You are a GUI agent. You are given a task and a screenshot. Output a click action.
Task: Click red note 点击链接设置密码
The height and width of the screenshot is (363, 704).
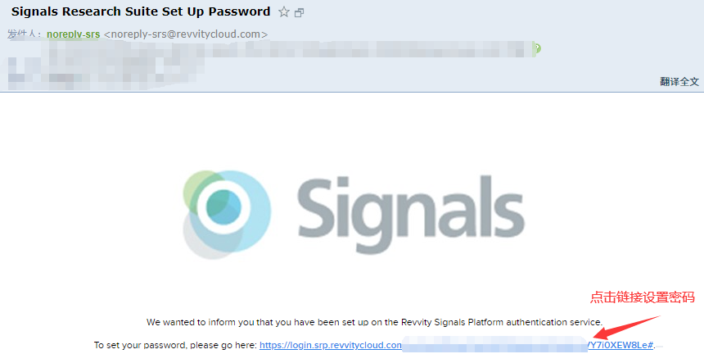tap(642, 297)
